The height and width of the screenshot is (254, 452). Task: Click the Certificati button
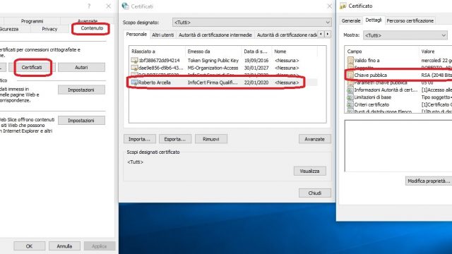click(32, 68)
